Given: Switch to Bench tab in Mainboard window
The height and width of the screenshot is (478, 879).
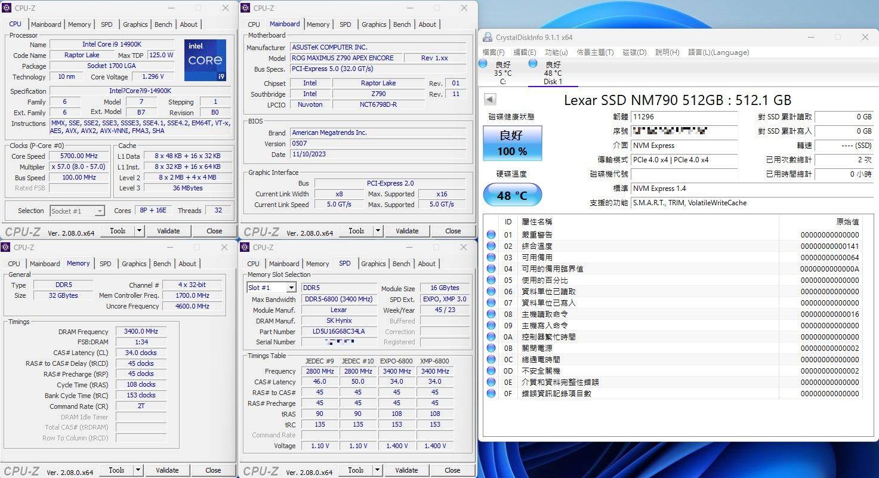Looking at the screenshot, I should 402,24.
